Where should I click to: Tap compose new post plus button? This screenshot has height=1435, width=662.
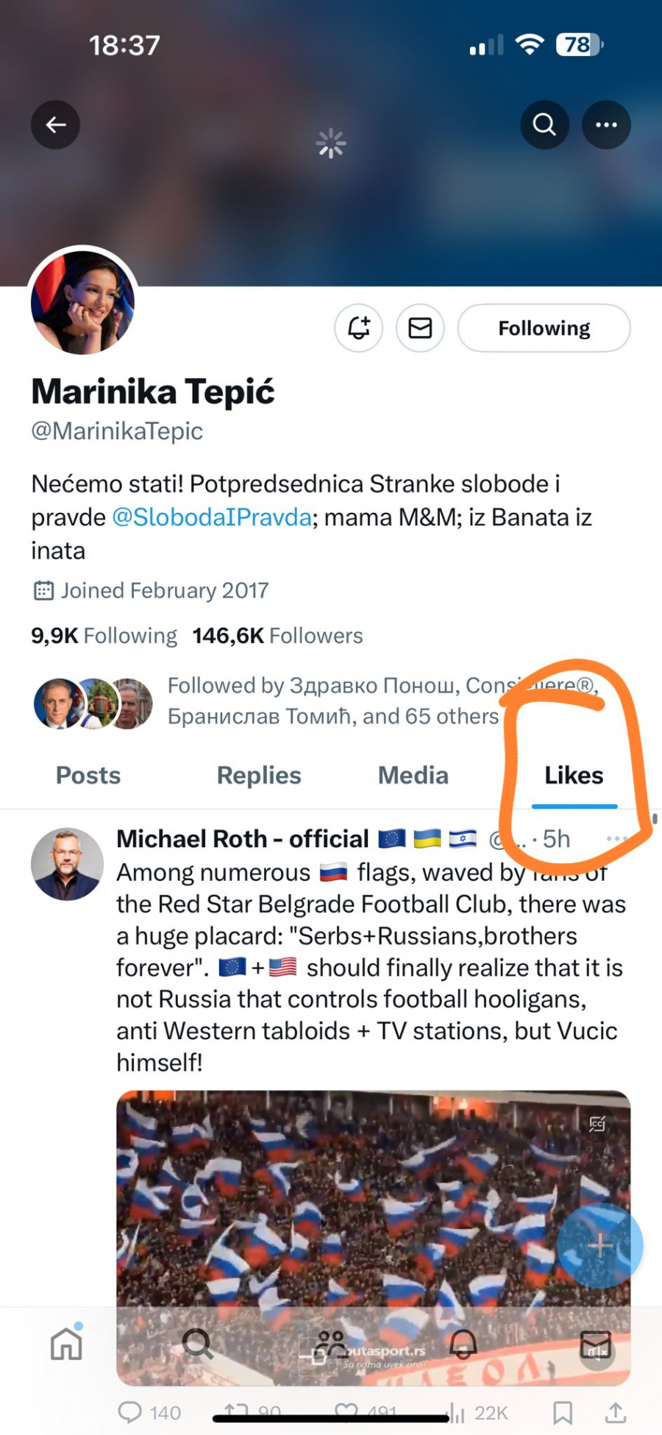pyautogui.click(x=599, y=1246)
